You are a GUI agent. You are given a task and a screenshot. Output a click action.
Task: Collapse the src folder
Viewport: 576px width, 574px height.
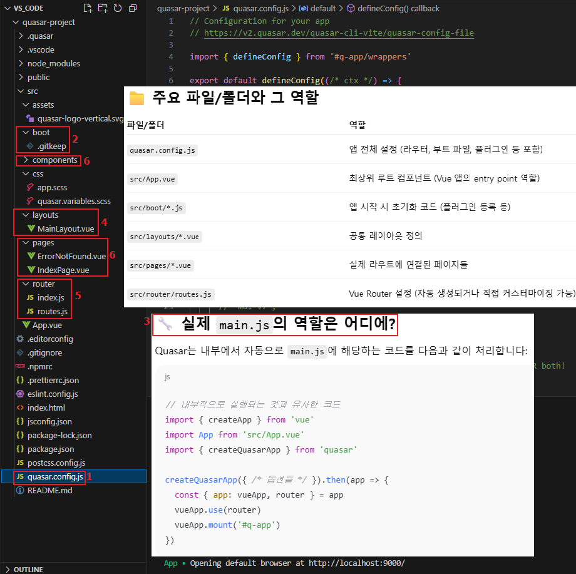(x=21, y=91)
